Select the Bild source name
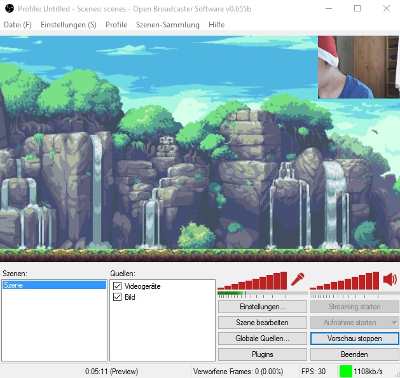The width and height of the screenshot is (400, 378). 130,297
